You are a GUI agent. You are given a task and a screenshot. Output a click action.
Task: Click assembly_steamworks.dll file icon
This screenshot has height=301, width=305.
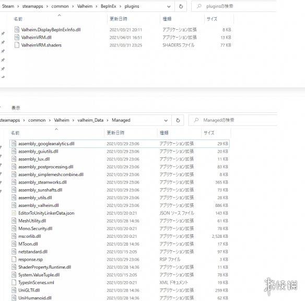[x=14, y=182]
